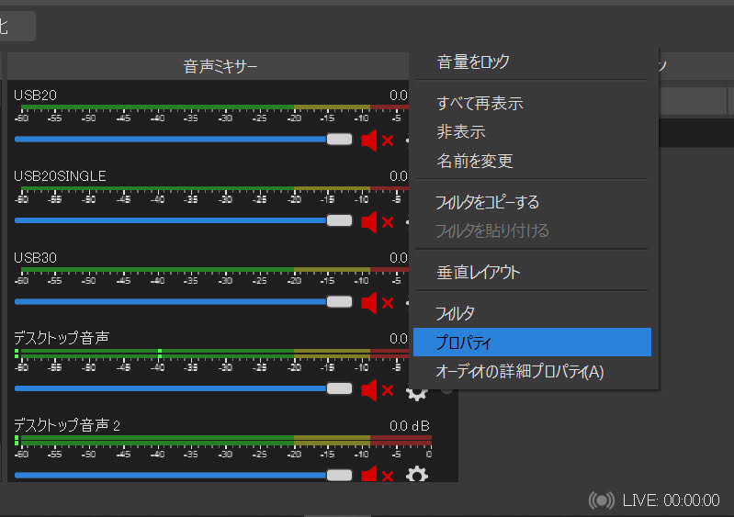Unmute デスクトップ音声 speaker icon
This screenshot has height=517, width=734.
tap(378, 389)
